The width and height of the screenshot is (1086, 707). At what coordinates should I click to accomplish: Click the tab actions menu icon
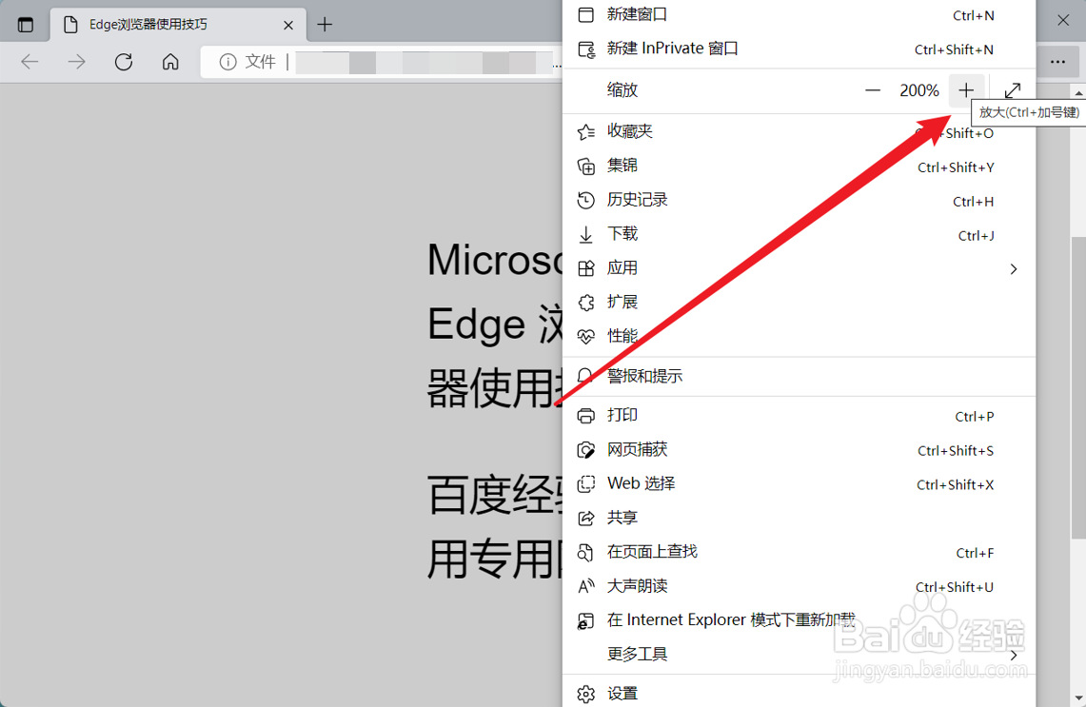click(26, 25)
